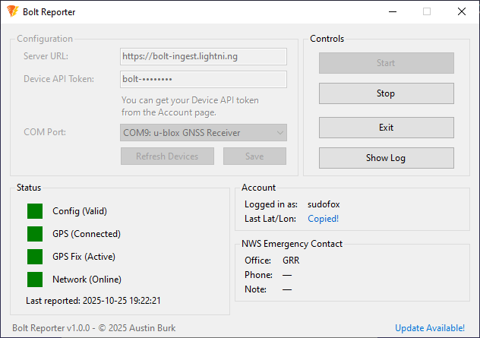The image size is (480, 338).
Task: Open the log with Show Log
Action: (387, 158)
